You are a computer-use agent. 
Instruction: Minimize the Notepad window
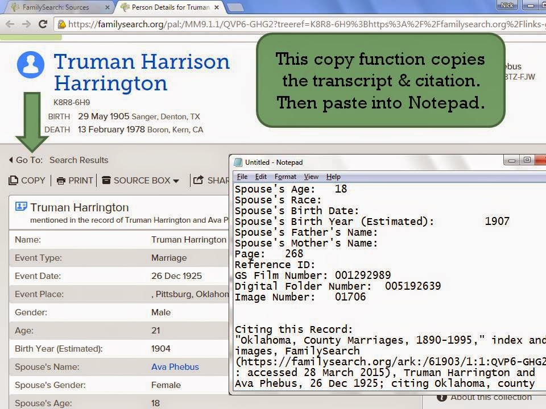click(x=511, y=160)
